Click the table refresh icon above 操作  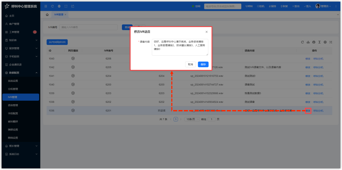[x=303, y=42]
